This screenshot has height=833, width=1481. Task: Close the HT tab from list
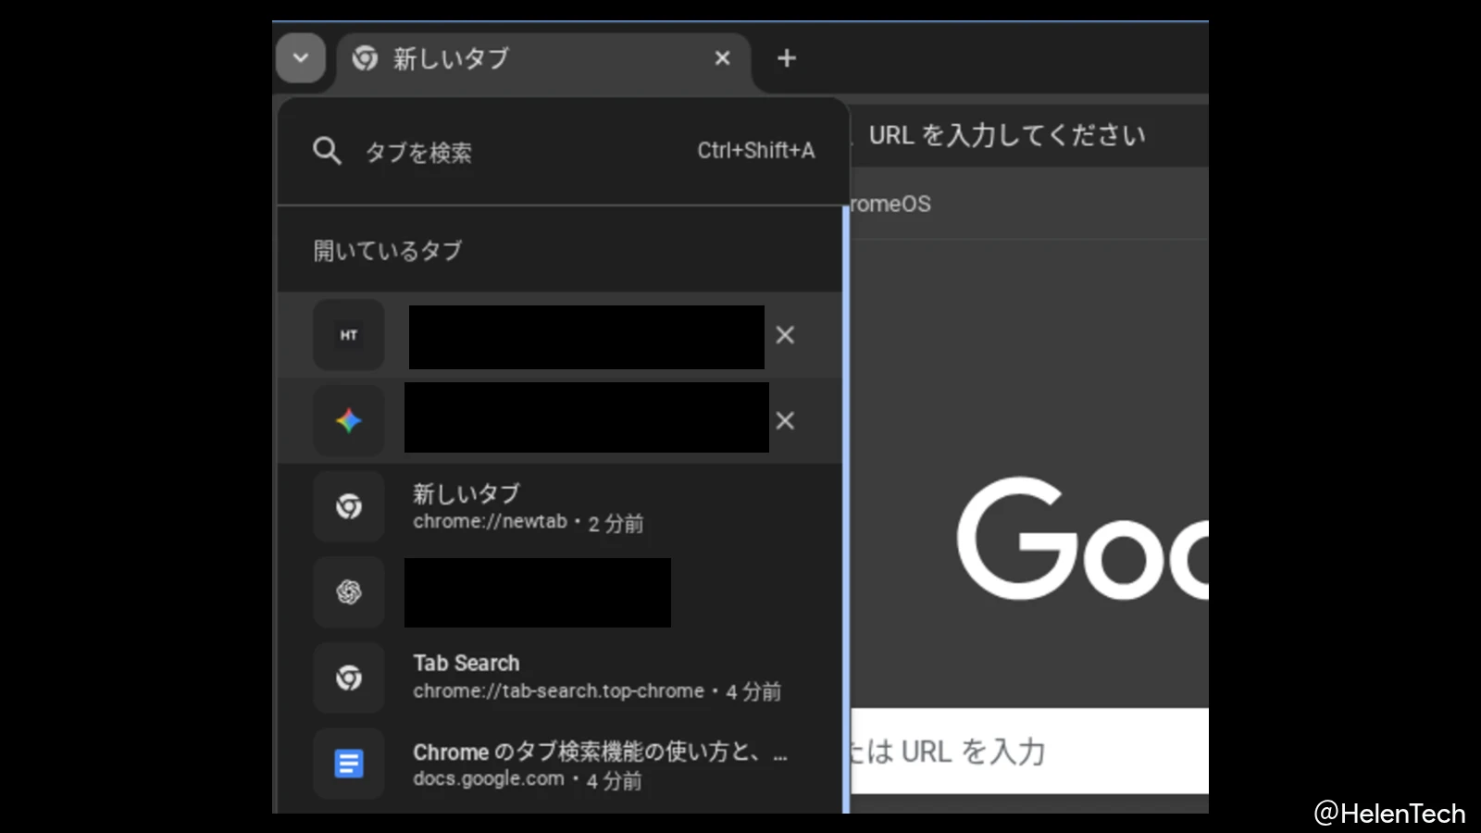[x=785, y=335]
